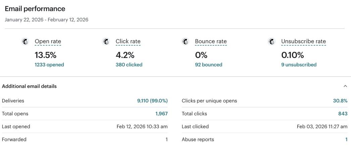View the abuse reports count link
This screenshot has width=351, height=148.
[x=346, y=140]
